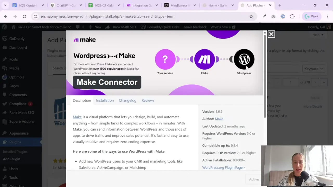
Task: Open GoDaddy Quick Links menu
Action: (x=160, y=27)
